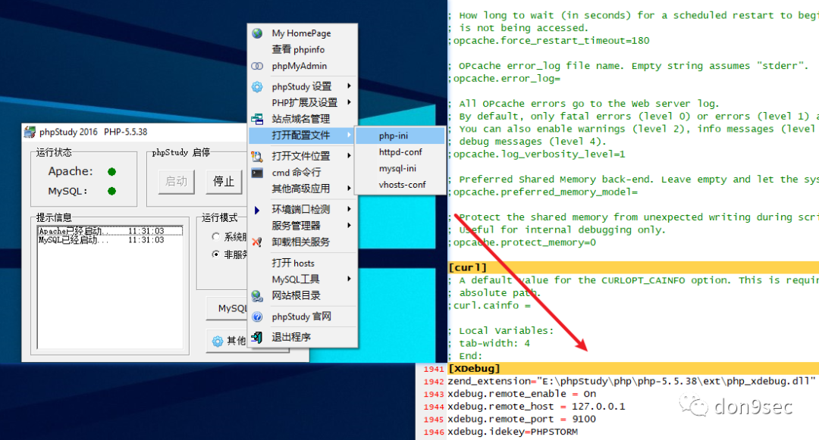This screenshot has height=440, width=819.
Task: Expand the MySQL工具 submenu arrow
Action: tap(349, 279)
